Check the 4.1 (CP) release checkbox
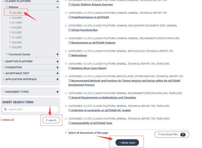Image resolution: width=202 pixels, height=148 pixels. pos(10,22)
